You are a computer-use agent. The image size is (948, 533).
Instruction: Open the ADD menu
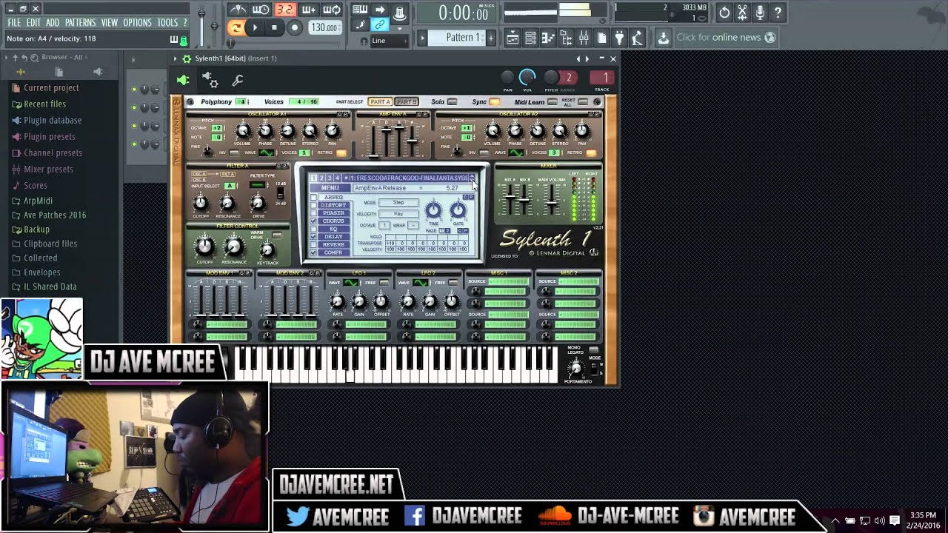(x=53, y=23)
